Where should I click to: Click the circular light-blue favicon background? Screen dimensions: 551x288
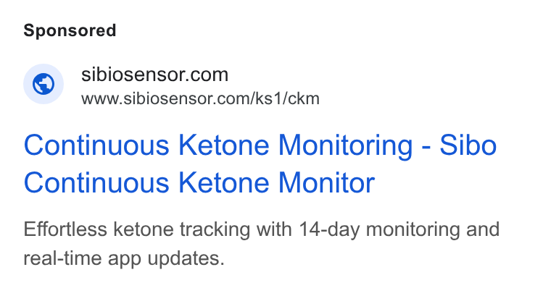pyautogui.click(x=43, y=84)
